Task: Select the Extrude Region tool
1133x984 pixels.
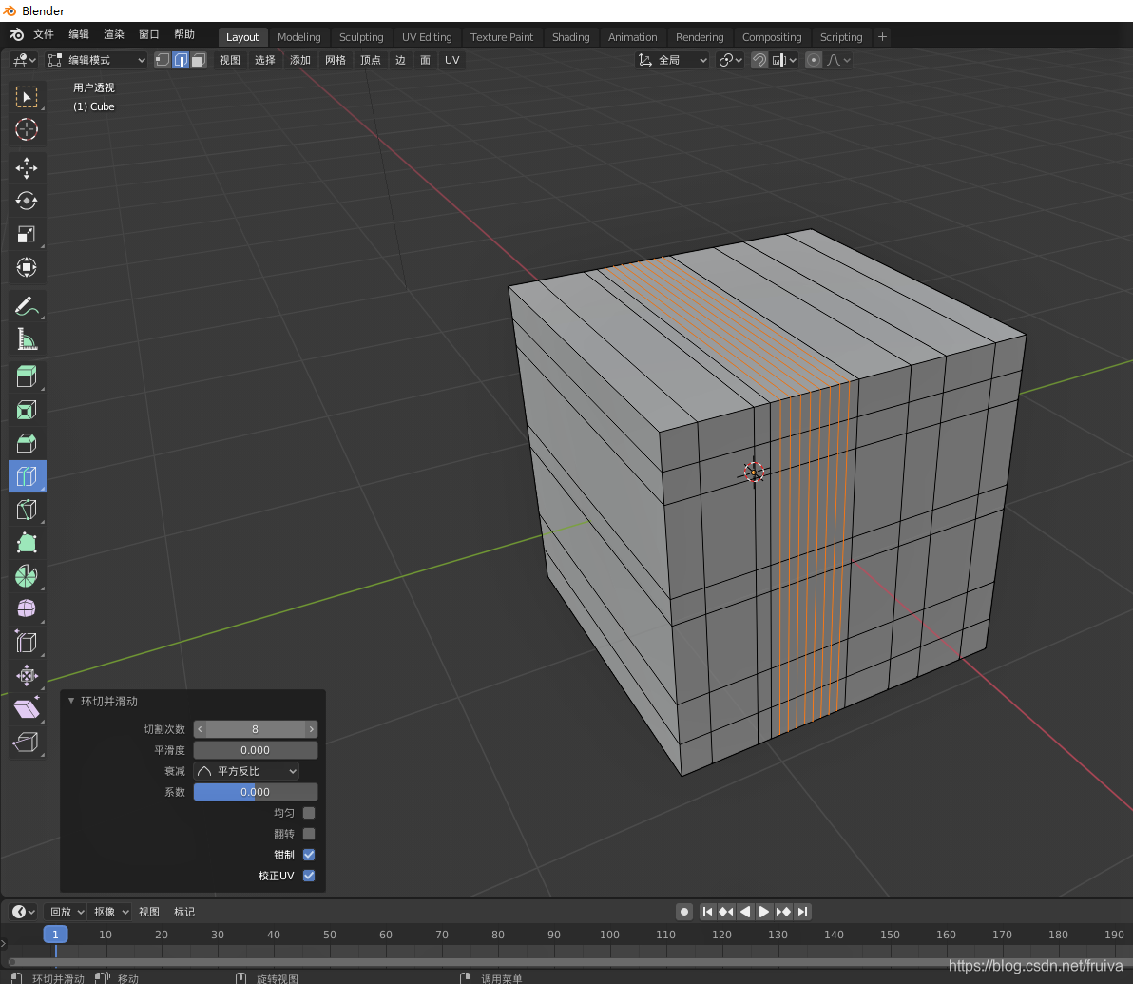Action: click(27, 376)
